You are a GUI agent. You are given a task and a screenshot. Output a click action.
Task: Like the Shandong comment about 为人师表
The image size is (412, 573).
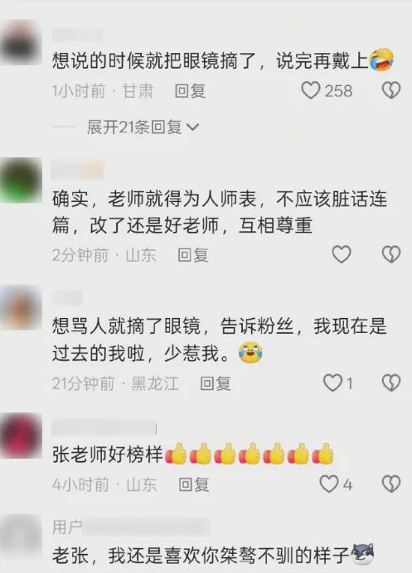pos(342,254)
